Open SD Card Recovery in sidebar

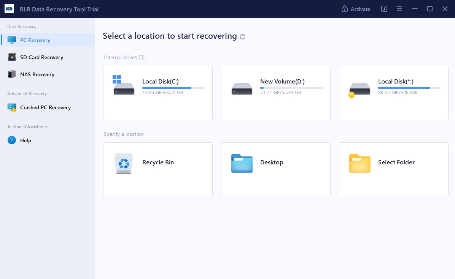click(x=48, y=57)
